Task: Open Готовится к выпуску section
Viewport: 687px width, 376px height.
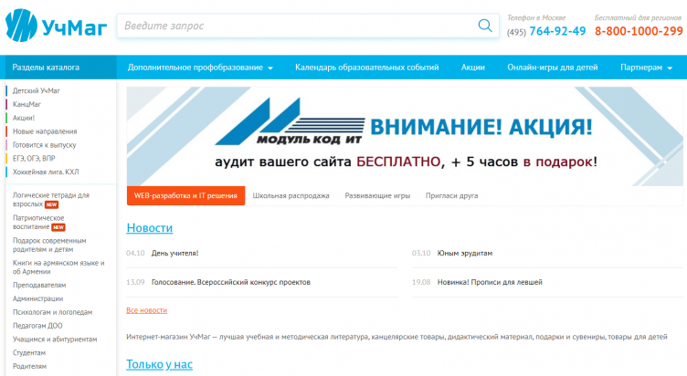Action: pos(44,145)
